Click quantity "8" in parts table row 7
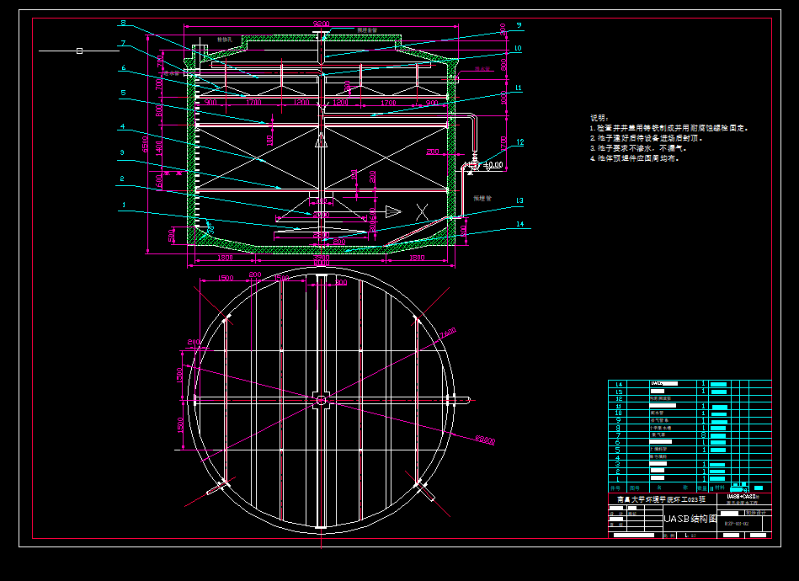799x581 pixels. (704, 434)
